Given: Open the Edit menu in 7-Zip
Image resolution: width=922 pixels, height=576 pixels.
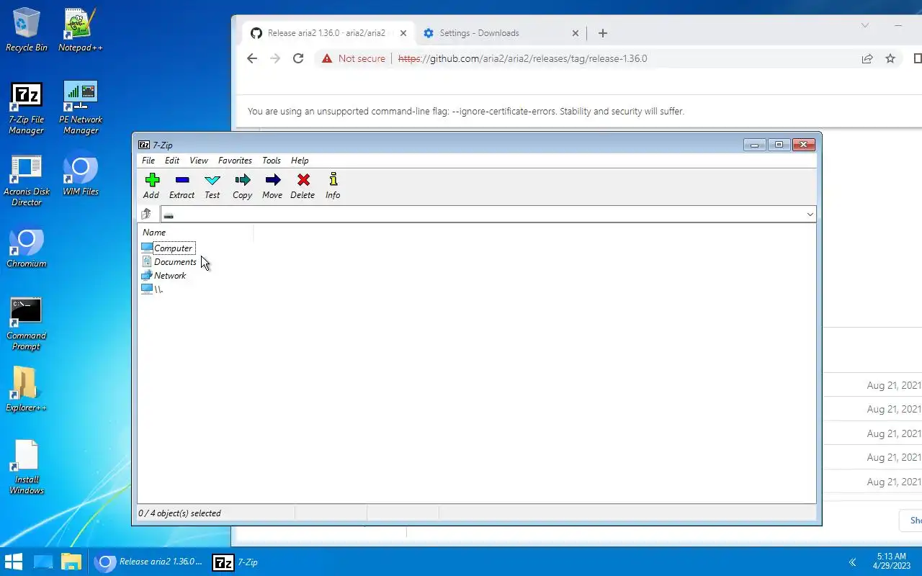Looking at the screenshot, I should (171, 161).
